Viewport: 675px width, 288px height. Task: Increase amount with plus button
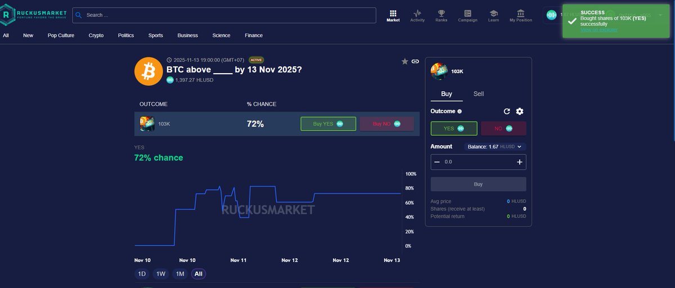(x=519, y=162)
